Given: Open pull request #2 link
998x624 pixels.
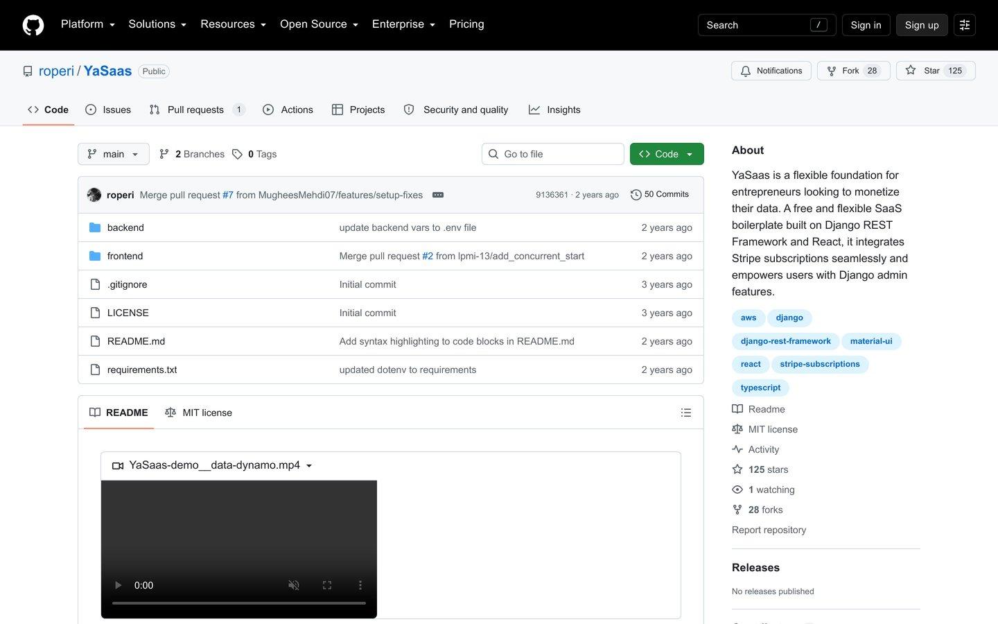Looking at the screenshot, I should pos(428,256).
